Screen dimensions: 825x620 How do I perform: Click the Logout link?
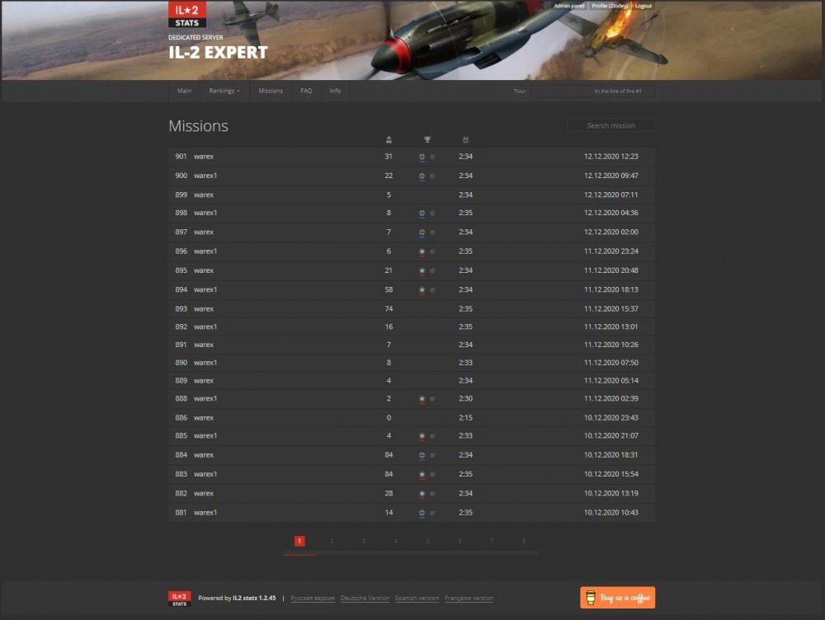point(643,6)
